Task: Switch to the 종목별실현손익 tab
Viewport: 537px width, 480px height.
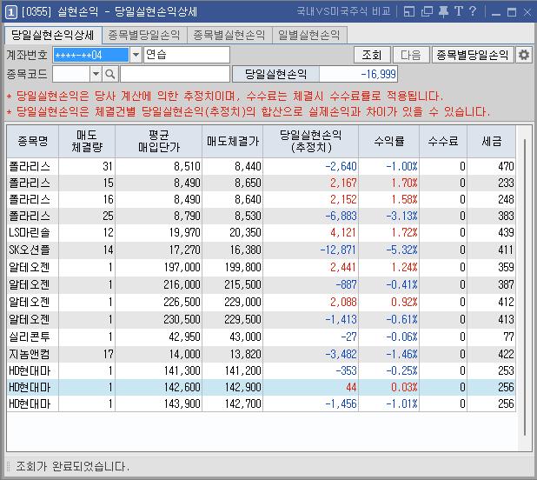Action: tap(229, 35)
